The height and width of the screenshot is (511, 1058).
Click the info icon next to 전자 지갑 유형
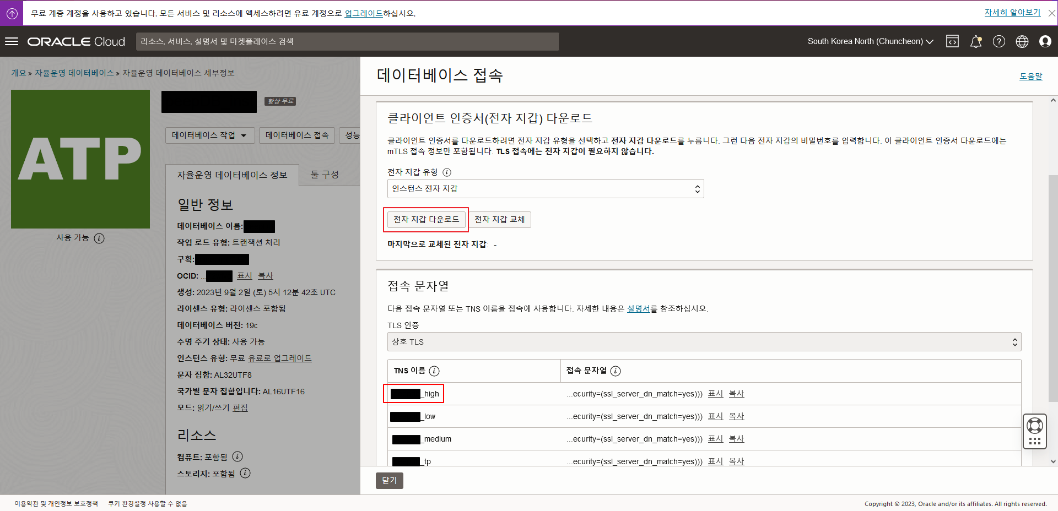(x=447, y=172)
